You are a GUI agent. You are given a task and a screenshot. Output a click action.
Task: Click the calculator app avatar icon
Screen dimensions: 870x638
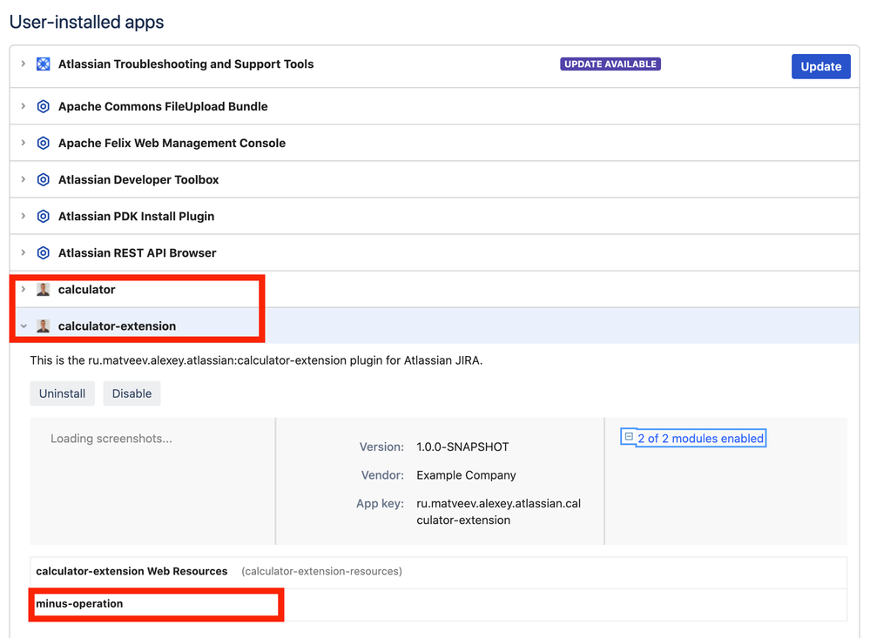click(x=44, y=290)
